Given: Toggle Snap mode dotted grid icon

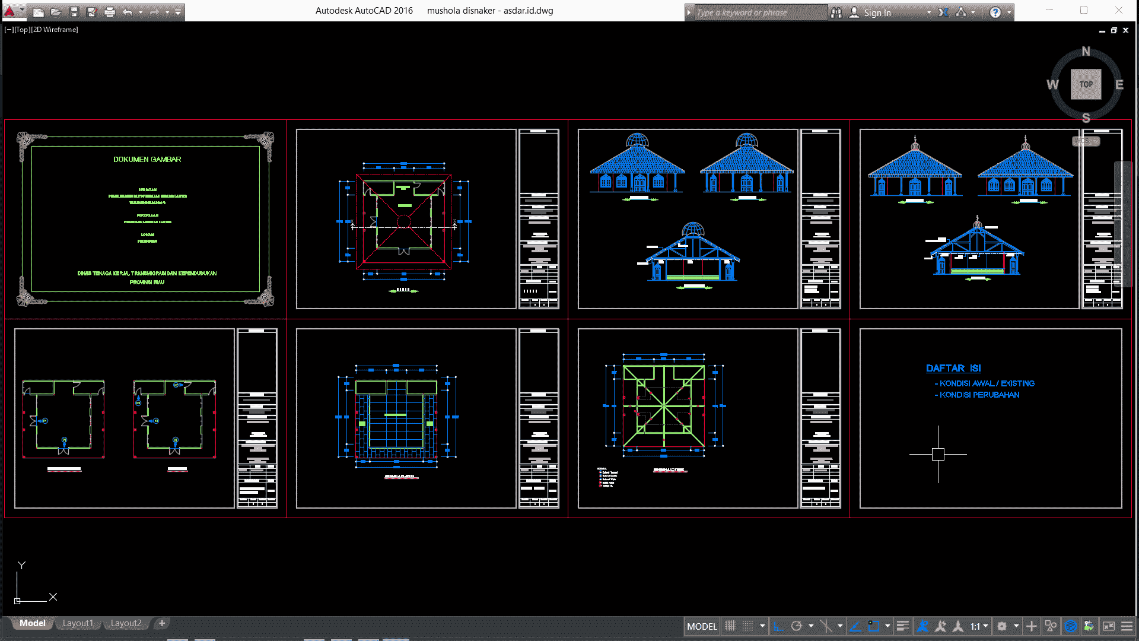Looking at the screenshot, I should (748, 626).
